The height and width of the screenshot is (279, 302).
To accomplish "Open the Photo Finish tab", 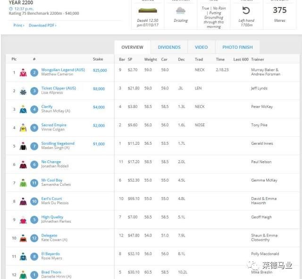I will [237, 47].
